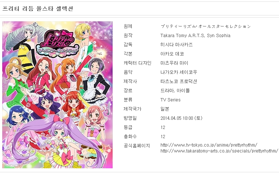Click the country value 일본
Screen dimensions: 279x176
(x=165, y=109)
